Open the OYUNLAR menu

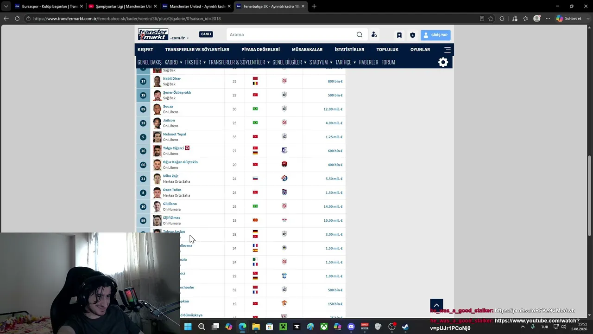click(x=420, y=50)
